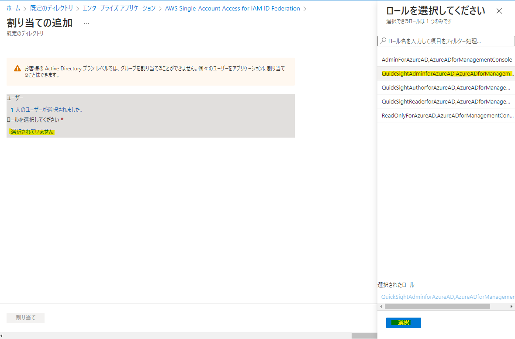Click the 割り当て button

coord(26,318)
